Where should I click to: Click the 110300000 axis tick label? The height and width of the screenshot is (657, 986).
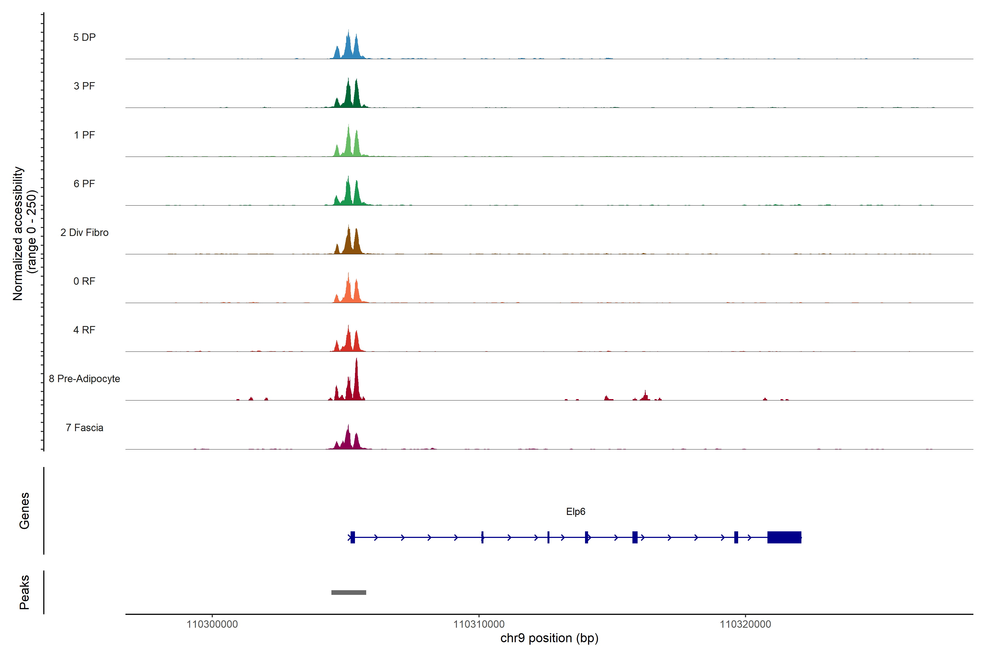tap(212, 624)
